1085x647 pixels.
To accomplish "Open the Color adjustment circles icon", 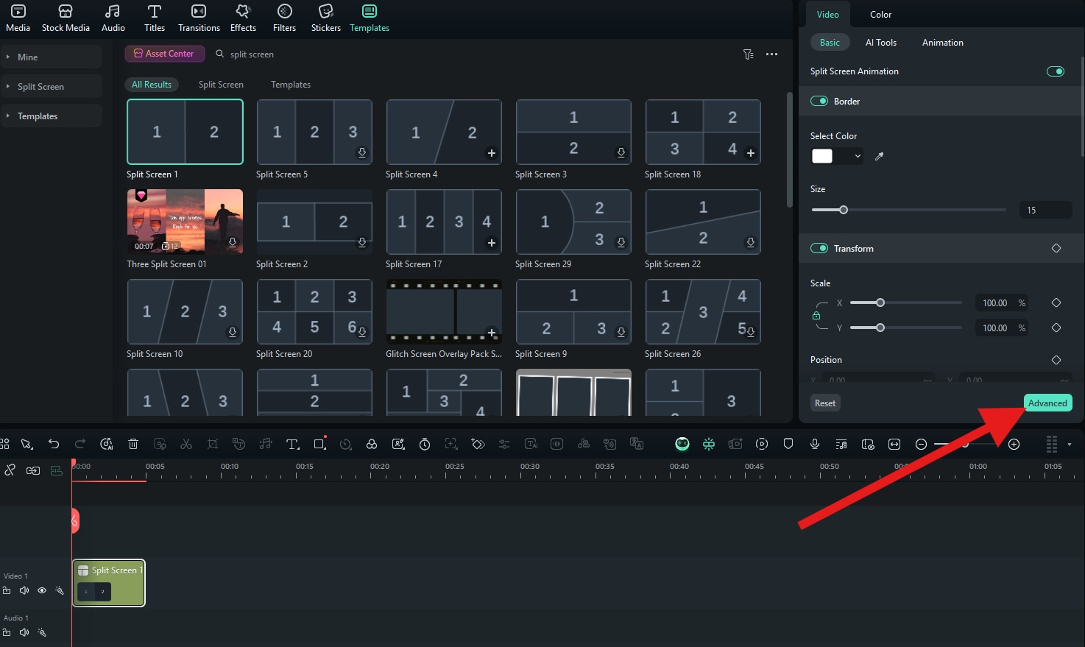I will (x=372, y=444).
